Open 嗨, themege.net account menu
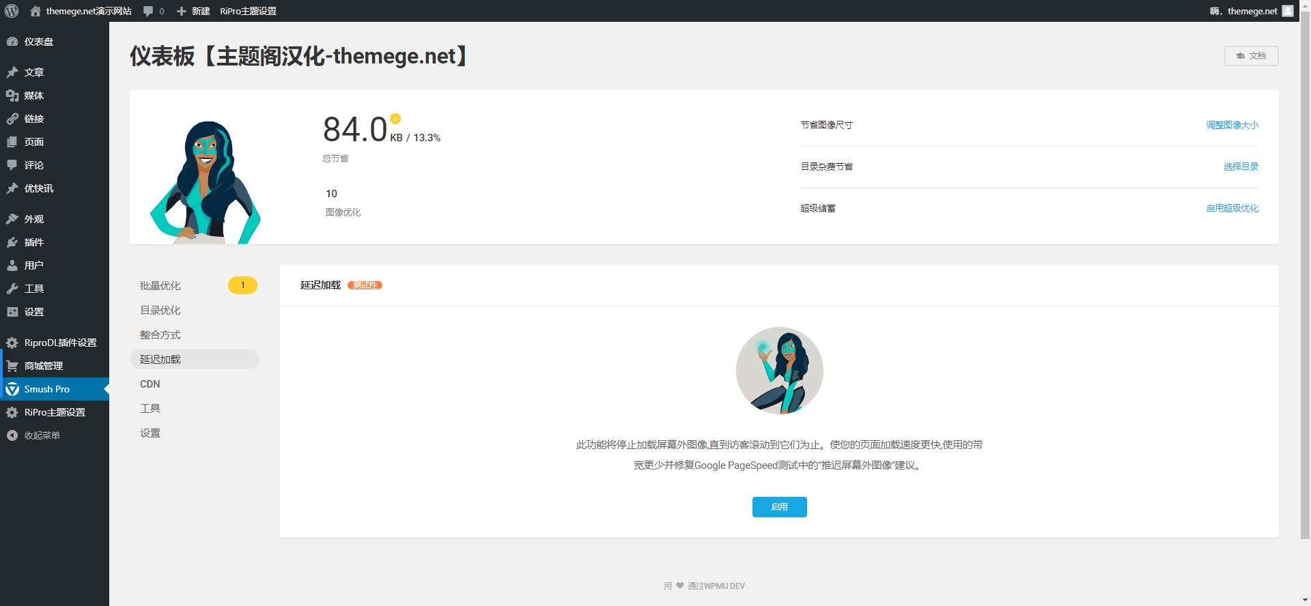 click(x=1253, y=11)
